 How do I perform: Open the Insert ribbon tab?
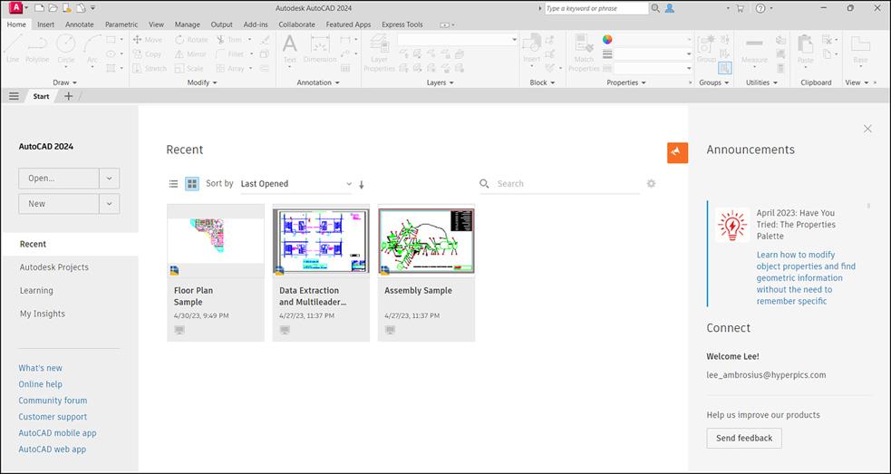pyautogui.click(x=46, y=24)
